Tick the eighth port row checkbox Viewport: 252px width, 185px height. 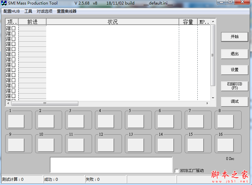(14, 65)
